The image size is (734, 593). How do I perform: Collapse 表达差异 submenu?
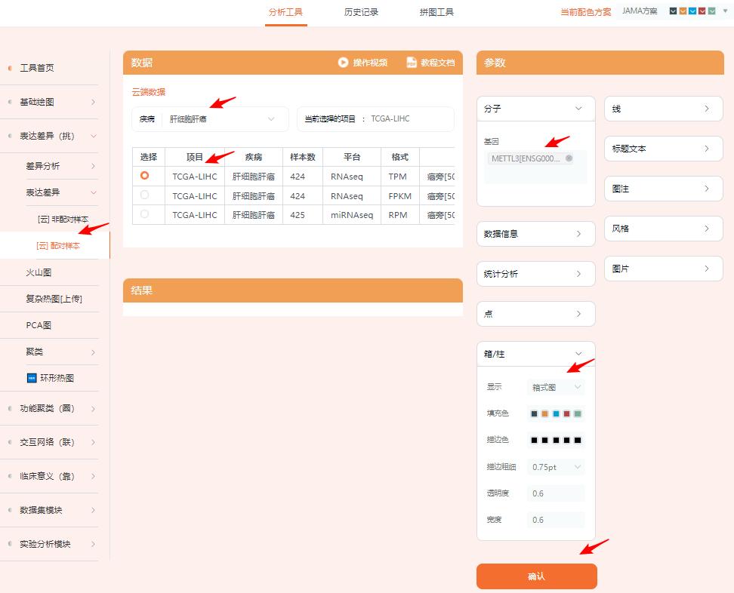[x=61, y=192]
